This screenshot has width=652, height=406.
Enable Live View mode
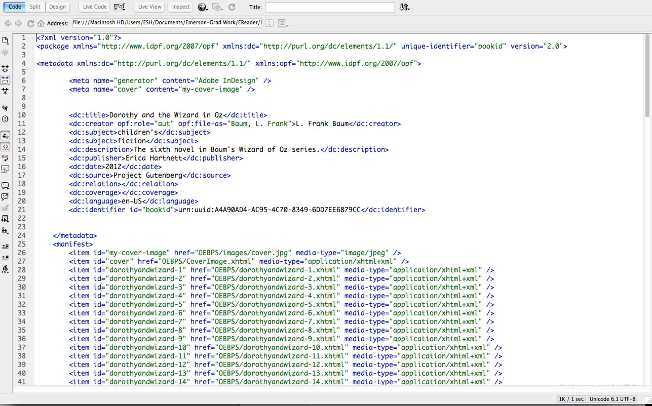point(149,7)
